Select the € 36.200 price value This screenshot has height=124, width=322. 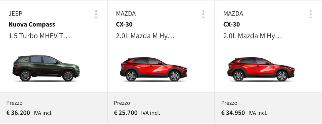tap(18, 113)
